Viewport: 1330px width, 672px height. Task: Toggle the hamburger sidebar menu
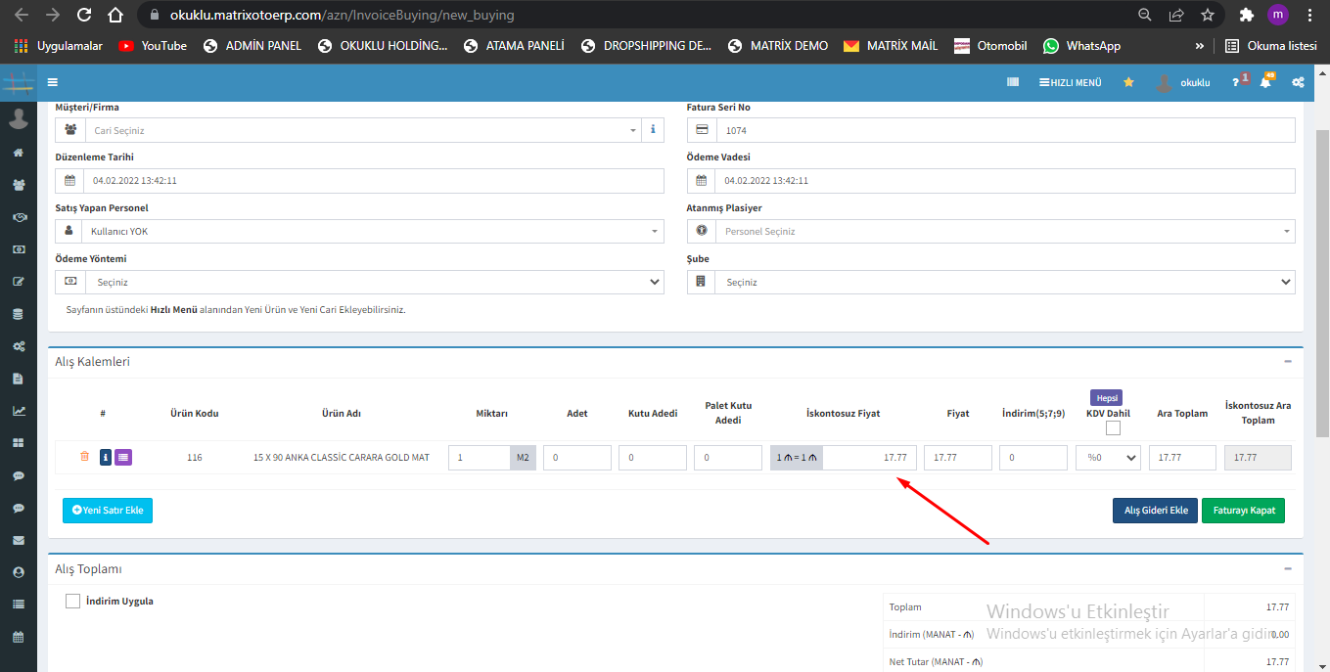(x=52, y=83)
